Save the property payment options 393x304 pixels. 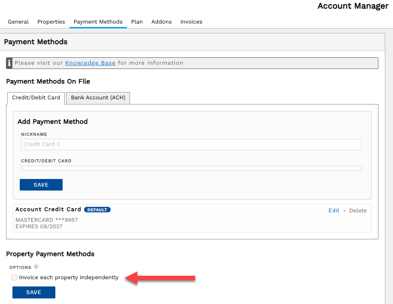(34, 292)
